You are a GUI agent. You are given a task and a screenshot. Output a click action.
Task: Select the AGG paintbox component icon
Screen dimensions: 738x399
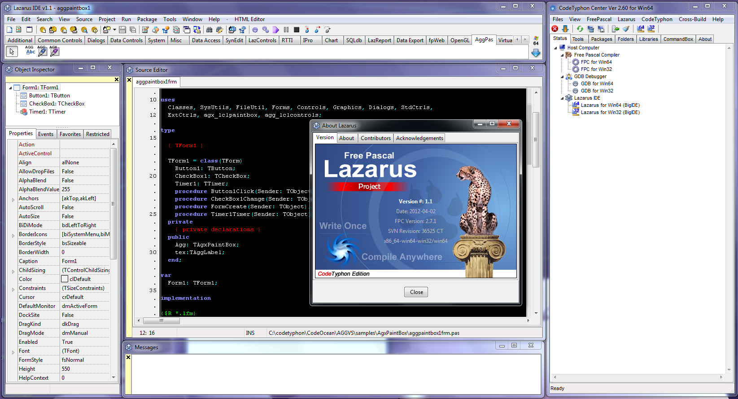tap(42, 51)
